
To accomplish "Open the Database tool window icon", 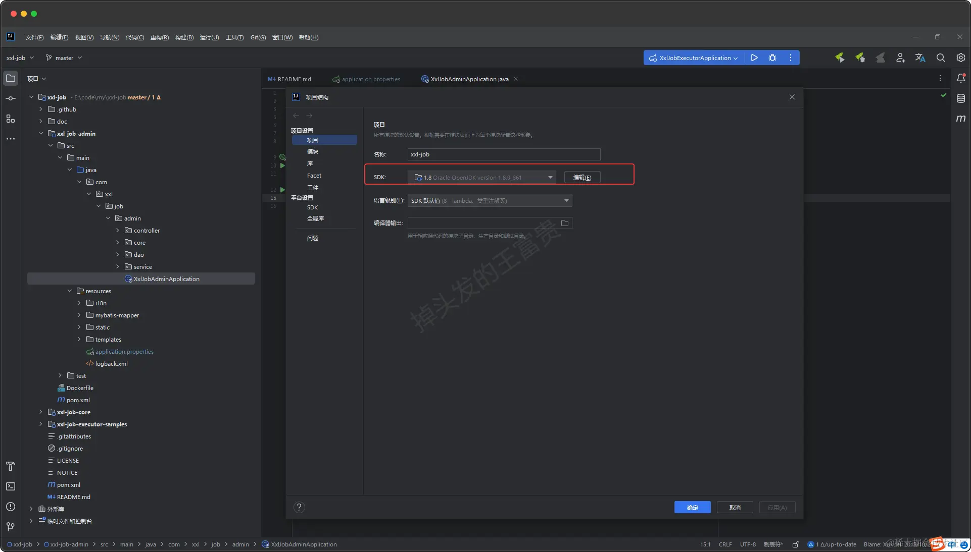I will (x=960, y=98).
